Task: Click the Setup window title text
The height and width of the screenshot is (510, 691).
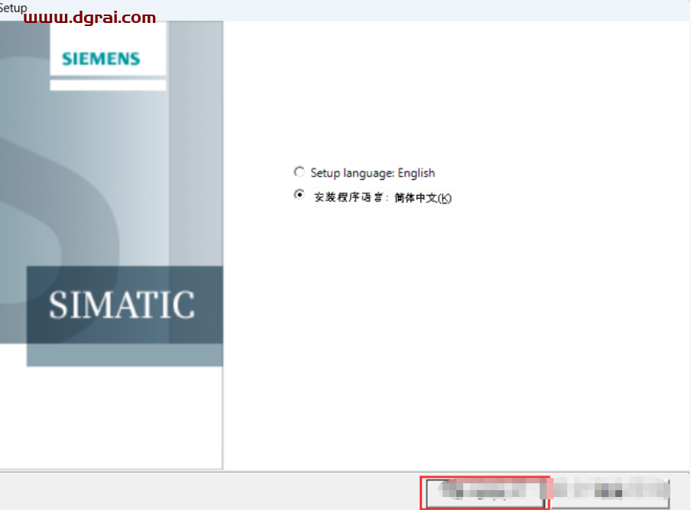Action: pos(13,8)
